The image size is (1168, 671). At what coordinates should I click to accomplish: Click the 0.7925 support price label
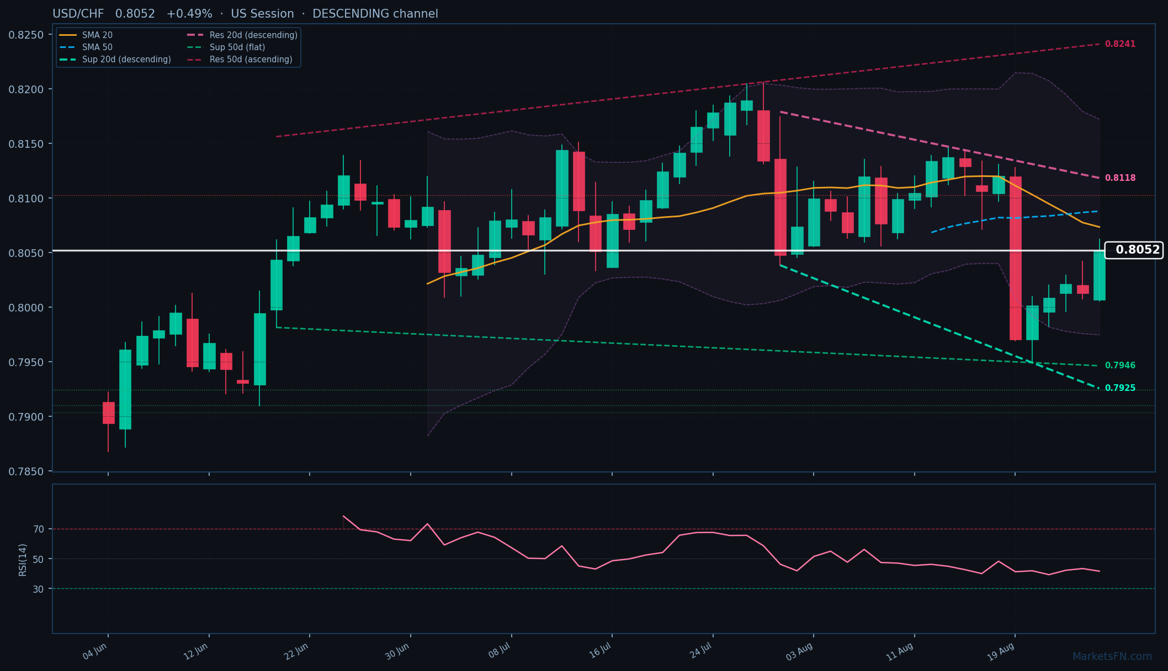pos(1120,388)
